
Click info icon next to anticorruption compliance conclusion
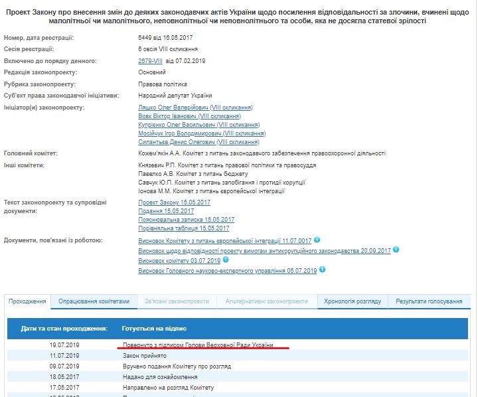point(396,250)
